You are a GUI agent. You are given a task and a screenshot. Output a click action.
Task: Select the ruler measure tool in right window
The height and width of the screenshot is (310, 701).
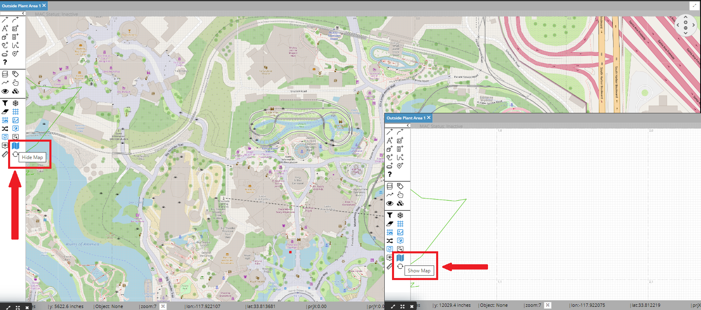click(390, 266)
